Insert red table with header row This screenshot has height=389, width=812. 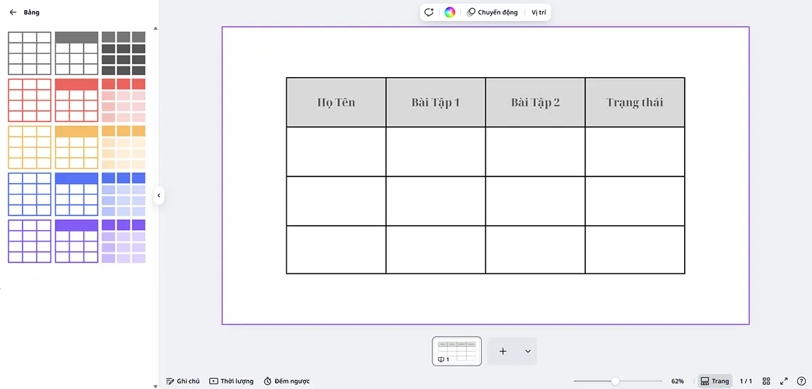point(76,100)
